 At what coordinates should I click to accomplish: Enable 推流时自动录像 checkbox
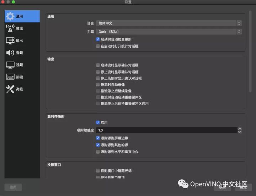(x=98, y=85)
